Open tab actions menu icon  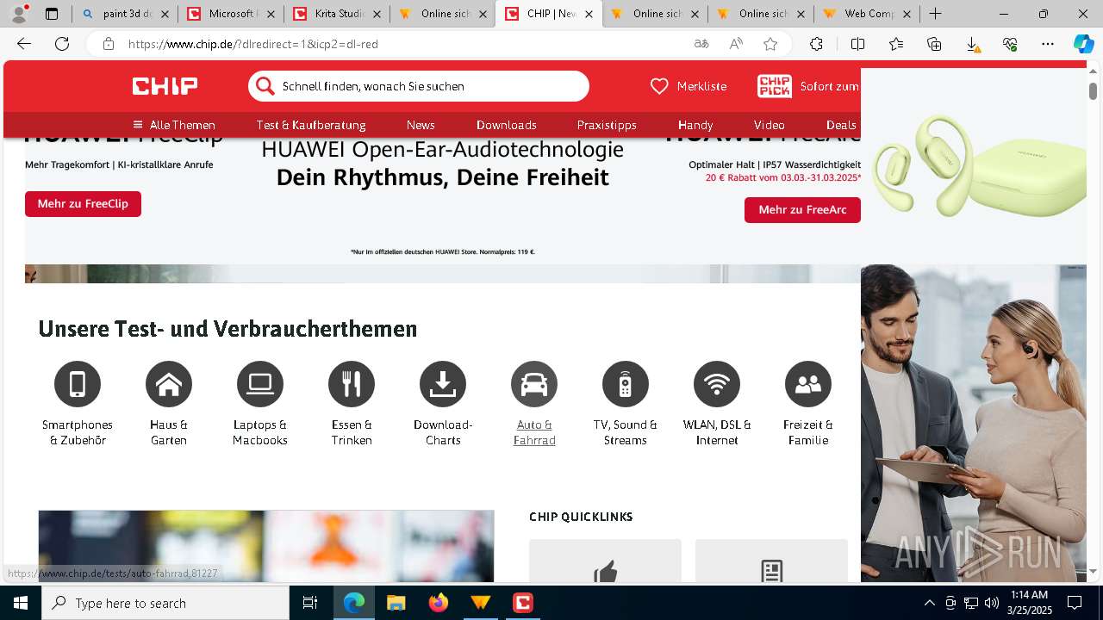click(x=52, y=14)
